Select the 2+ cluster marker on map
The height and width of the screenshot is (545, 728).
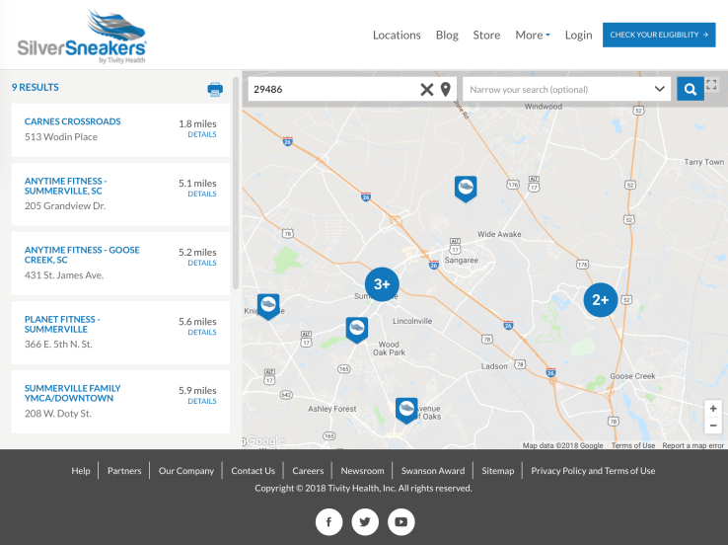pyautogui.click(x=600, y=299)
